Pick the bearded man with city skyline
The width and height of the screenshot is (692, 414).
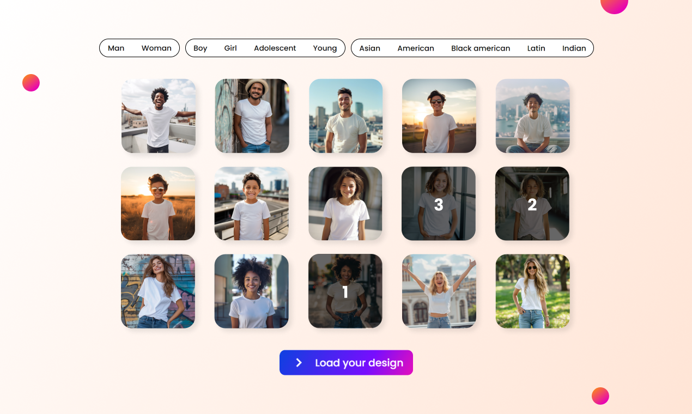tap(345, 116)
